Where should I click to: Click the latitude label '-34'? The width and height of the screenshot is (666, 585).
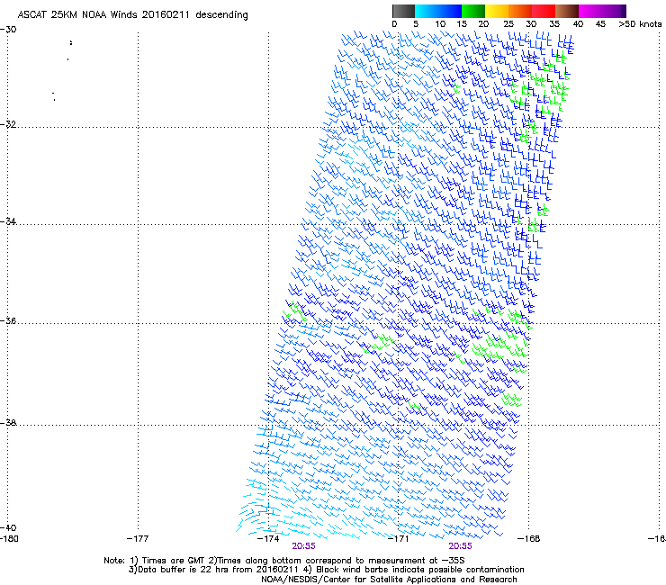point(8,221)
